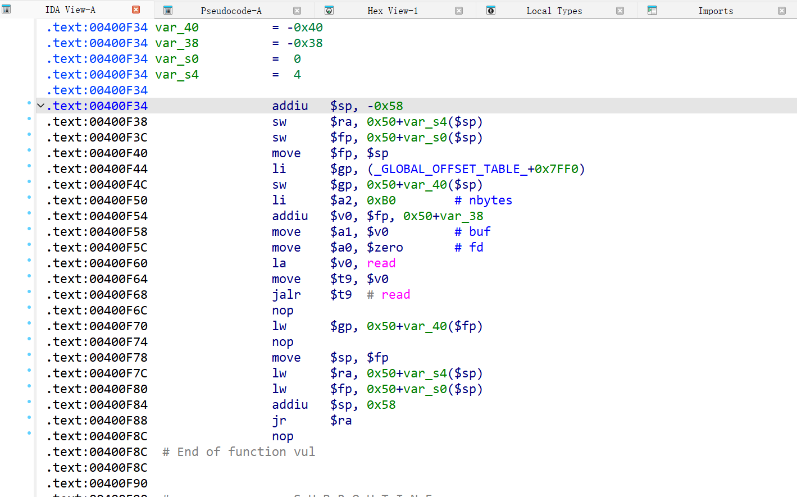Image resolution: width=797 pixels, height=497 pixels.
Task: Toggle breakpoint dot on line 00400F3C
Action: 29,134
